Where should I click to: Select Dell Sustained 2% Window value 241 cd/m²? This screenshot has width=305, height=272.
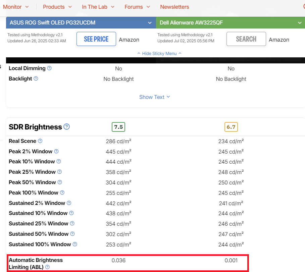pos(231,203)
